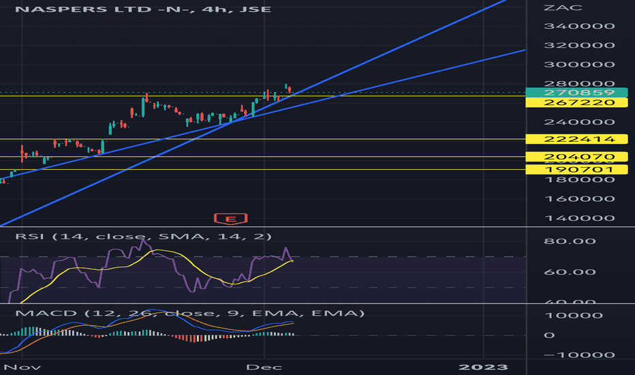Click the RSI 60.00 axis value
Screen dimensions: 635x375
[570, 271]
